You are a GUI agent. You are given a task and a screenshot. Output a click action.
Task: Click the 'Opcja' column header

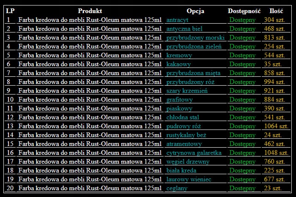195,11
